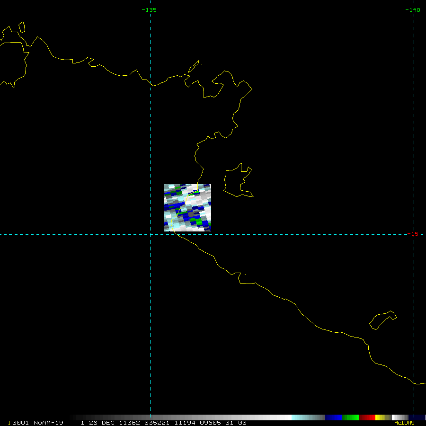Viewport: 426px width, 426px height.
Task: Click the yellow McIDAS label
Action: [404, 423]
